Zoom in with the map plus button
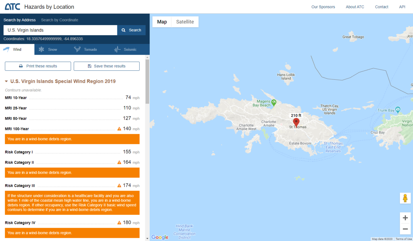 [x=405, y=218]
